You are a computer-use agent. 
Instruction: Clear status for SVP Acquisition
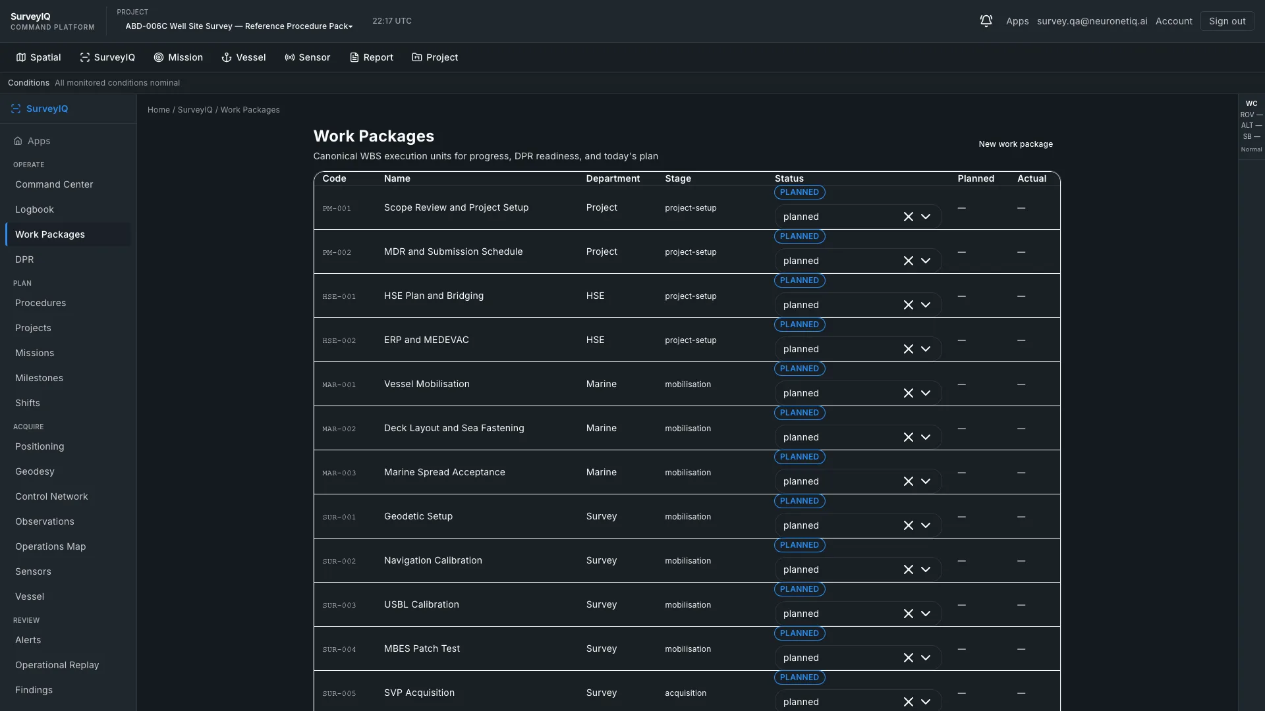click(x=908, y=702)
